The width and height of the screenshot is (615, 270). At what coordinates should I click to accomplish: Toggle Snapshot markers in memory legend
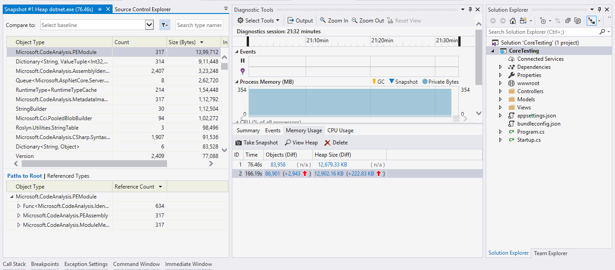(x=403, y=82)
